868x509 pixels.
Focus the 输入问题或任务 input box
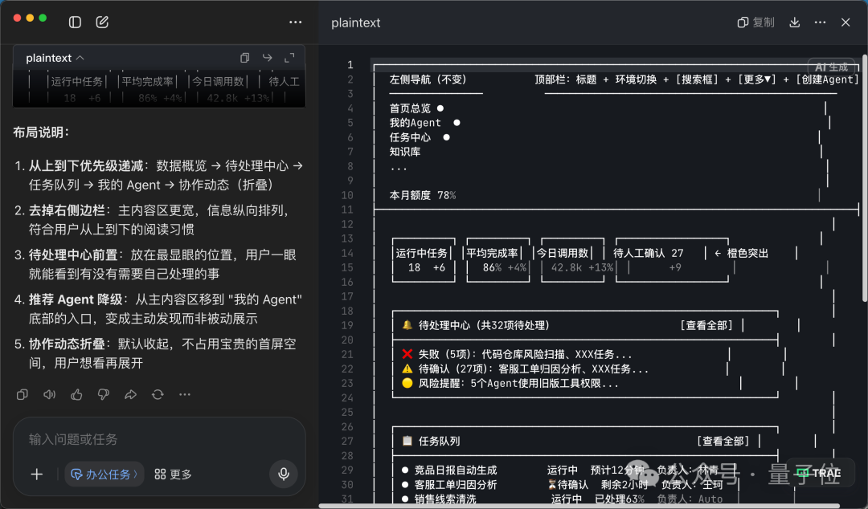(x=159, y=439)
